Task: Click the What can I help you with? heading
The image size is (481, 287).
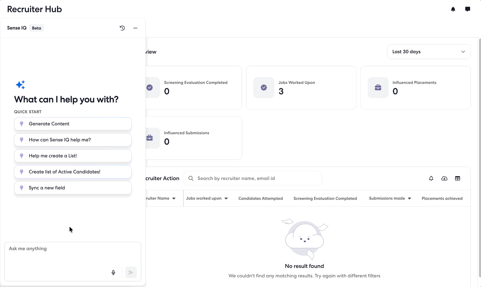Action: (66, 100)
